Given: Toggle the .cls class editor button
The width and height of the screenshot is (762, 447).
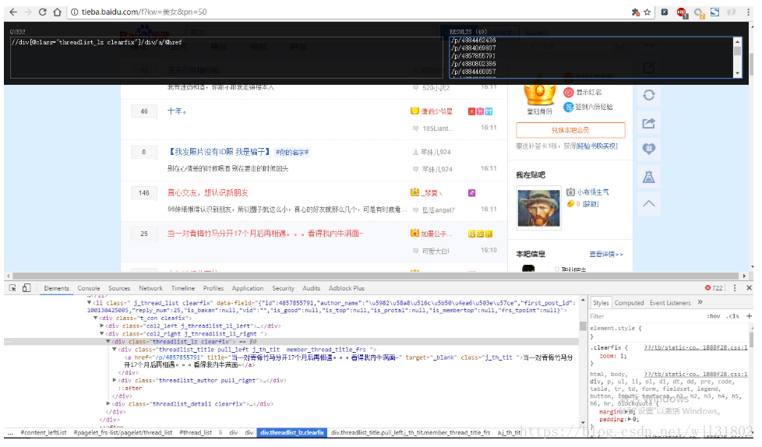Looking at the screenshot, I should pyautogui.click(x=733, y=316).
